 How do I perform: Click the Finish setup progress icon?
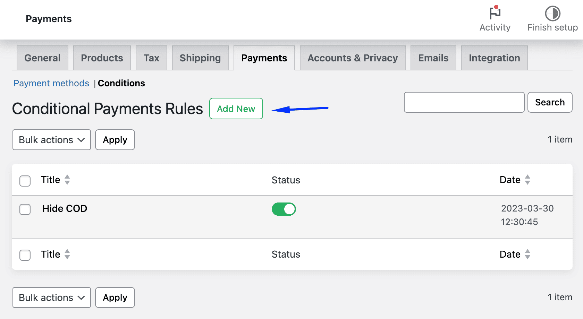coord(552,14)
